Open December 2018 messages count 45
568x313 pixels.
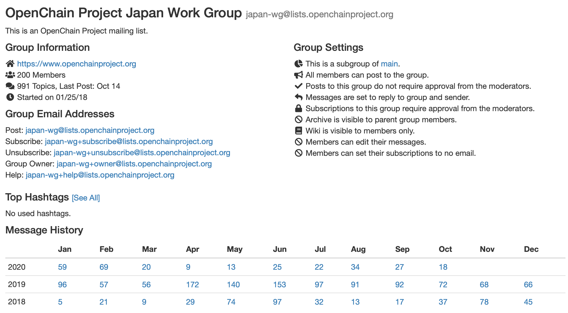[x=528, y=302]
